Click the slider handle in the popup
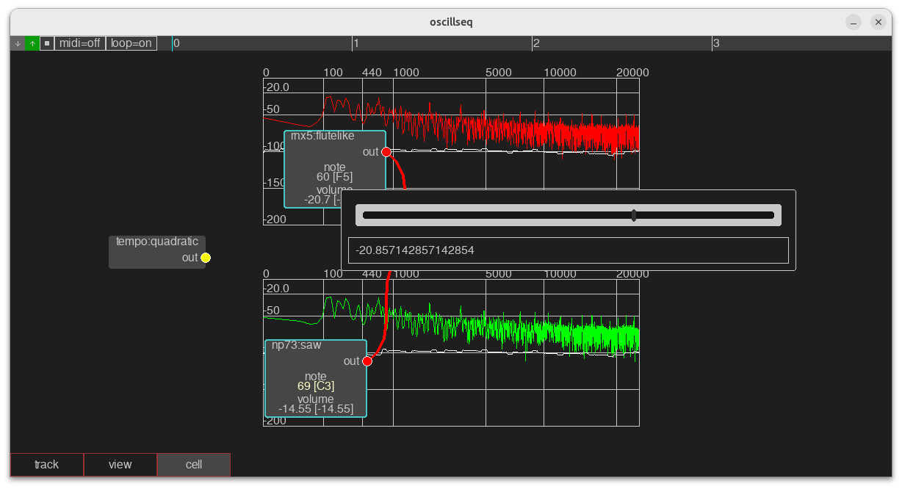Screen dimensions: 902x489 point(634,215)
